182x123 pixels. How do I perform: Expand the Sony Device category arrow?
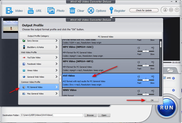tap(56, 41)
